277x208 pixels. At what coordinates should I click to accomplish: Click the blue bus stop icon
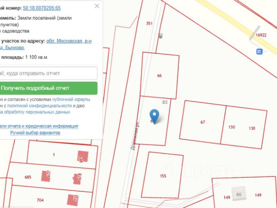(x=259, y=52)
